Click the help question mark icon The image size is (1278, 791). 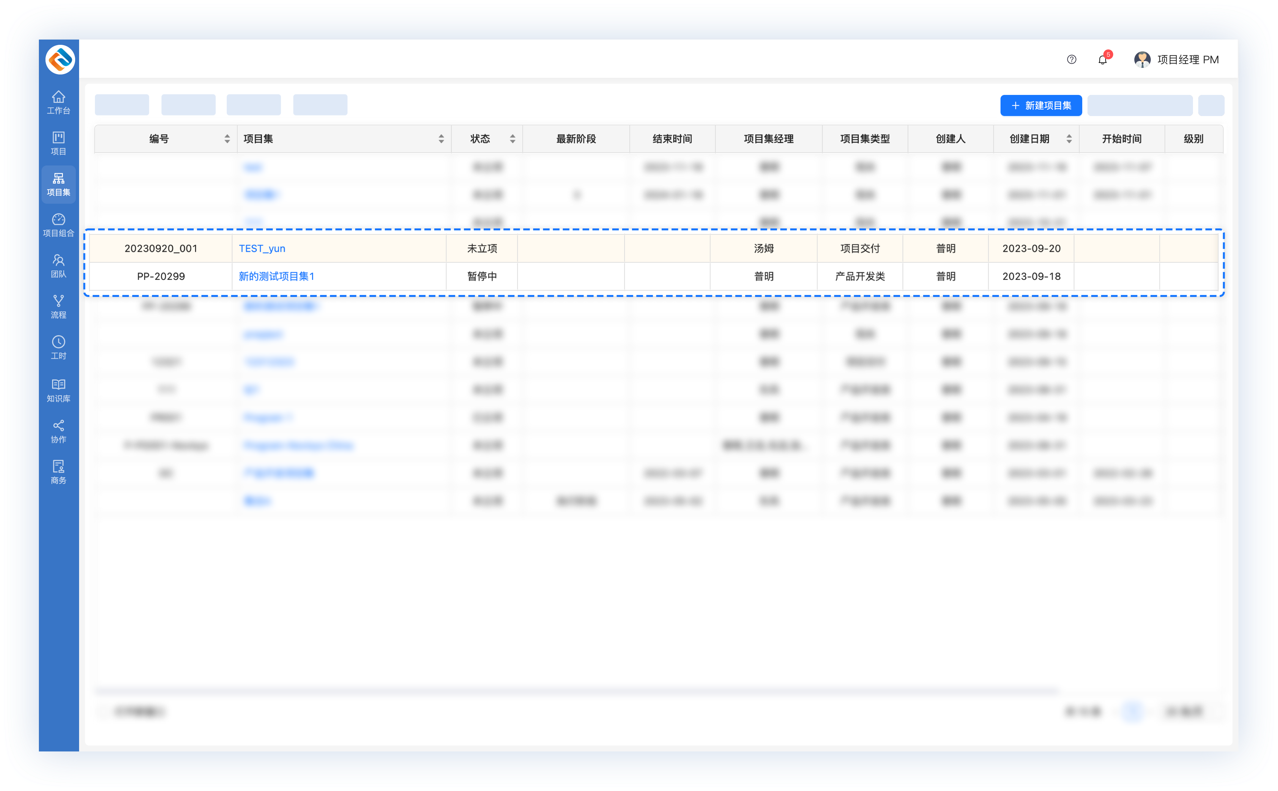point(1071,60)
